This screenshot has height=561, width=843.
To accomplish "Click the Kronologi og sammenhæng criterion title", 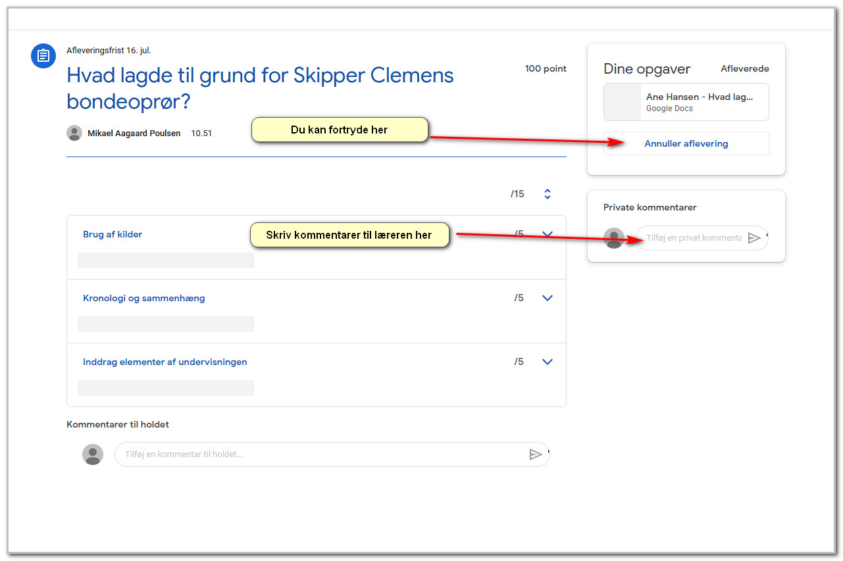I will pos(144,298).
